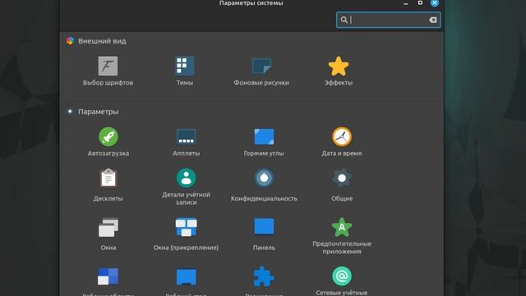
Task: Open Детали учётной записи user icon
Action: pos(186,178)
